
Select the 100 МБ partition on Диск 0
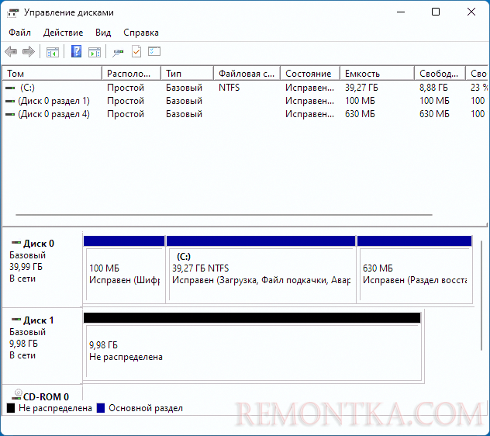click(124, 270)
